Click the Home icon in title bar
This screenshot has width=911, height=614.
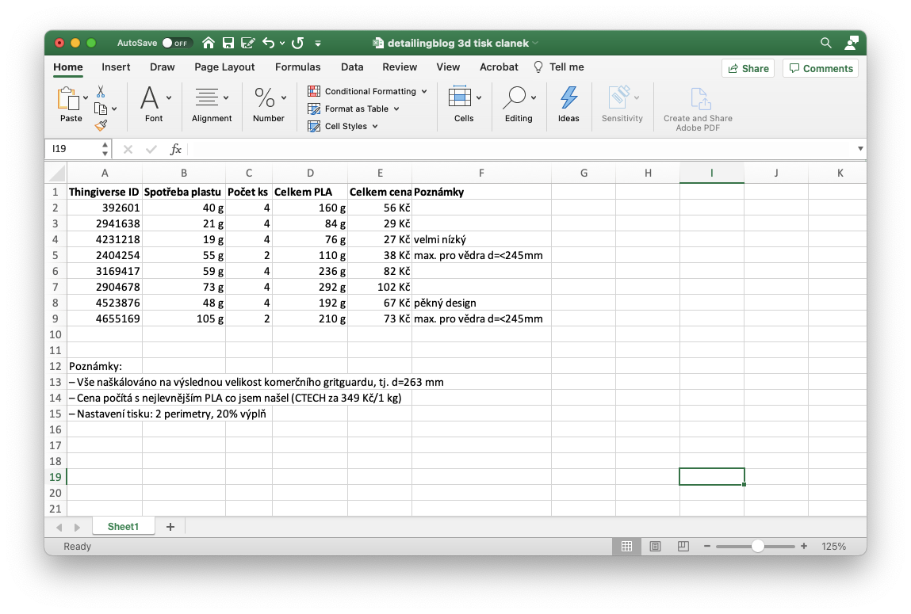[x=209, y=43]
